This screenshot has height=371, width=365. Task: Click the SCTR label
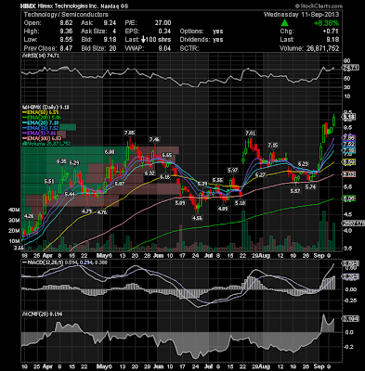tap(189, 48)
